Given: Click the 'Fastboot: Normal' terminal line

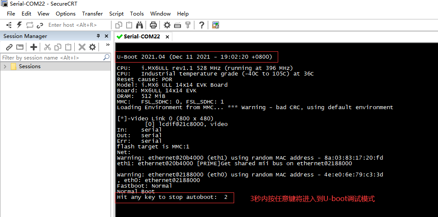Looking at the screenshot, I should 144,186.
